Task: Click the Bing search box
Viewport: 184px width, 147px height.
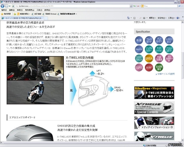Action: pos(159,6)
